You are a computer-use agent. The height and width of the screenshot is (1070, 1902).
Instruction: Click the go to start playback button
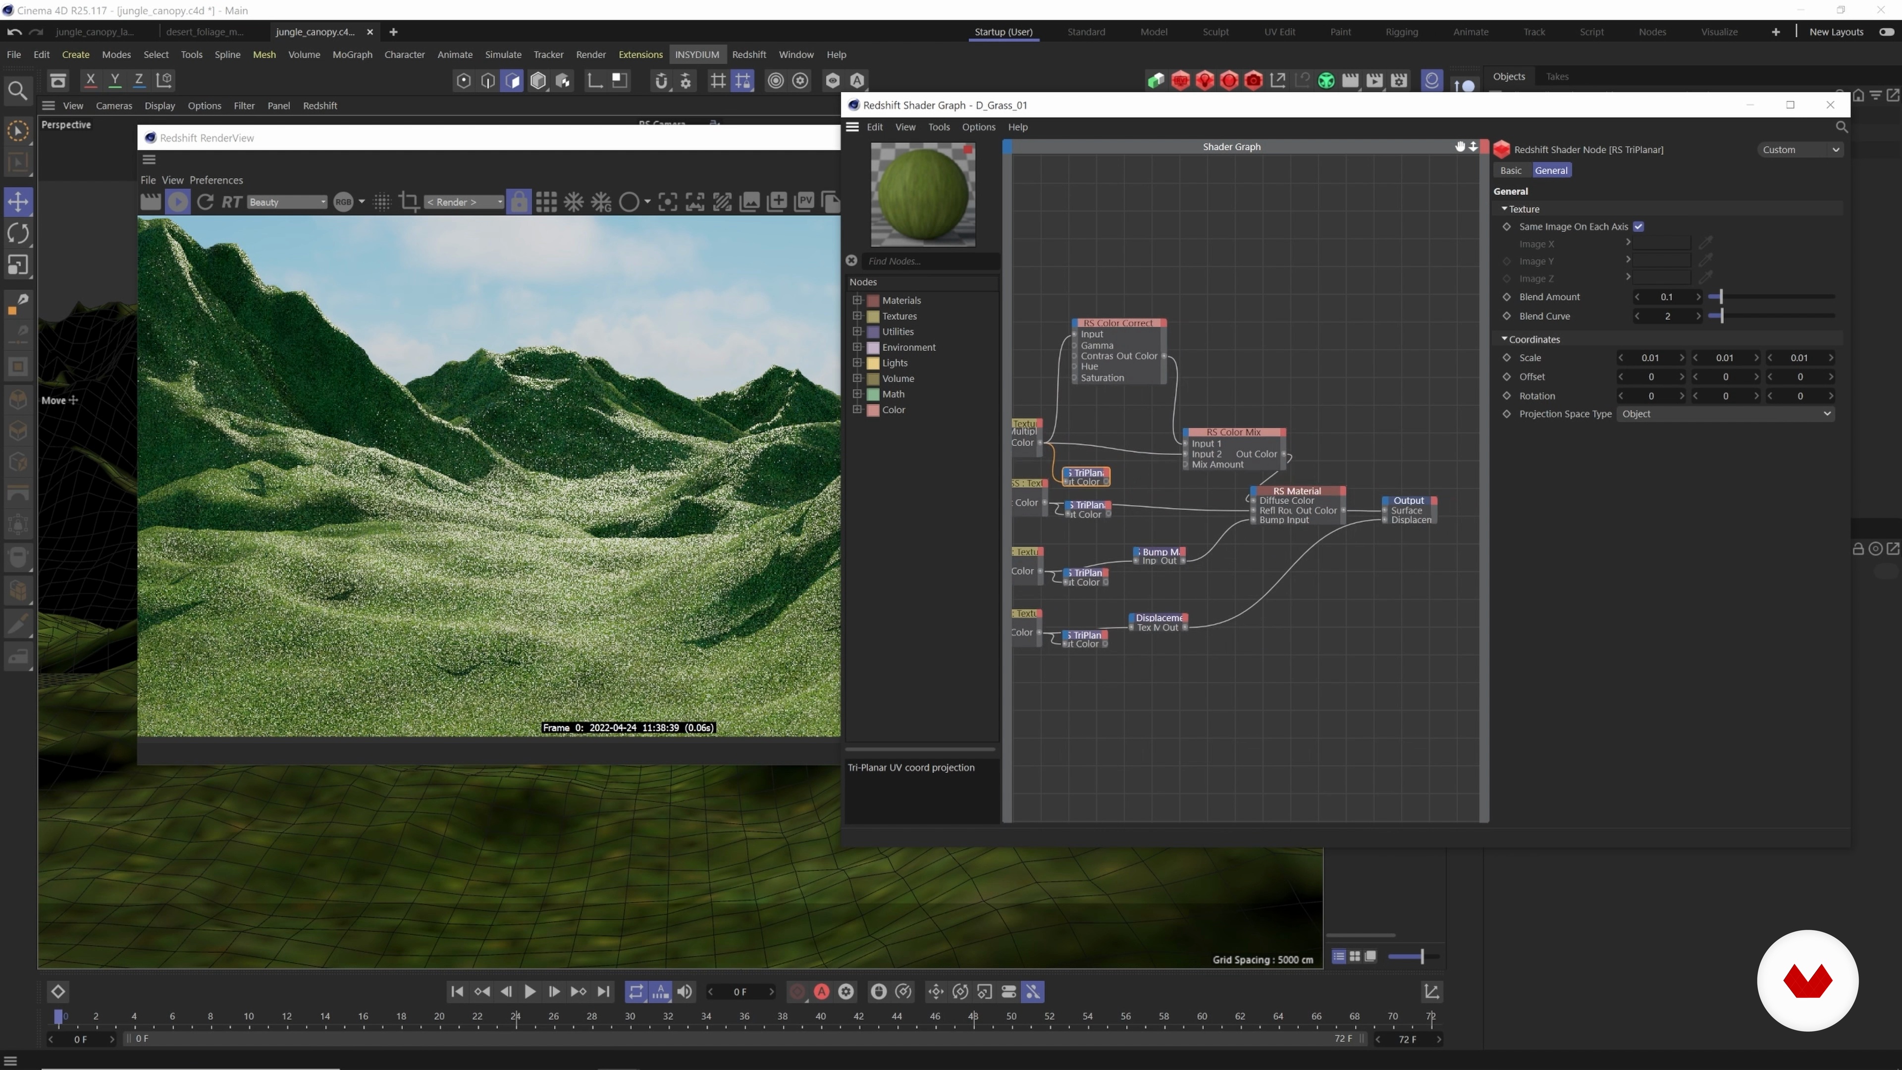[457, 992]
